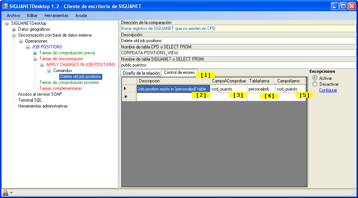Collapse Tareas de sincronización node
Viewport: 358px width, 198px height.
point(35,59)
